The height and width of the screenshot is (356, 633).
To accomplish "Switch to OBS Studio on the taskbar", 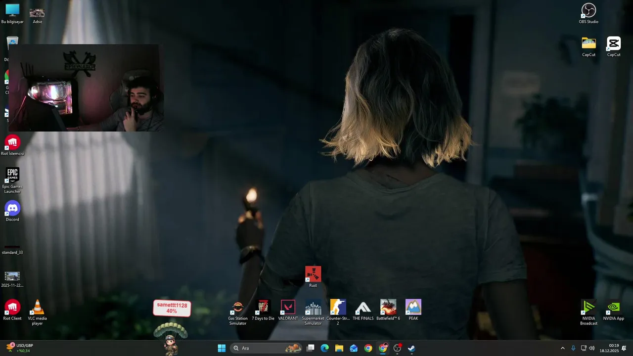I will click(x=397, y=348).
